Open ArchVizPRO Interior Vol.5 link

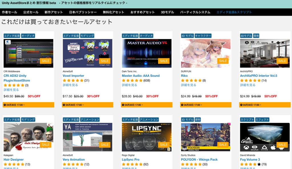[x=258, y=76]
